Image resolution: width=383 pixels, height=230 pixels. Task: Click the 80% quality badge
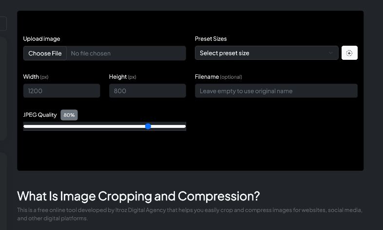point(69,115)
